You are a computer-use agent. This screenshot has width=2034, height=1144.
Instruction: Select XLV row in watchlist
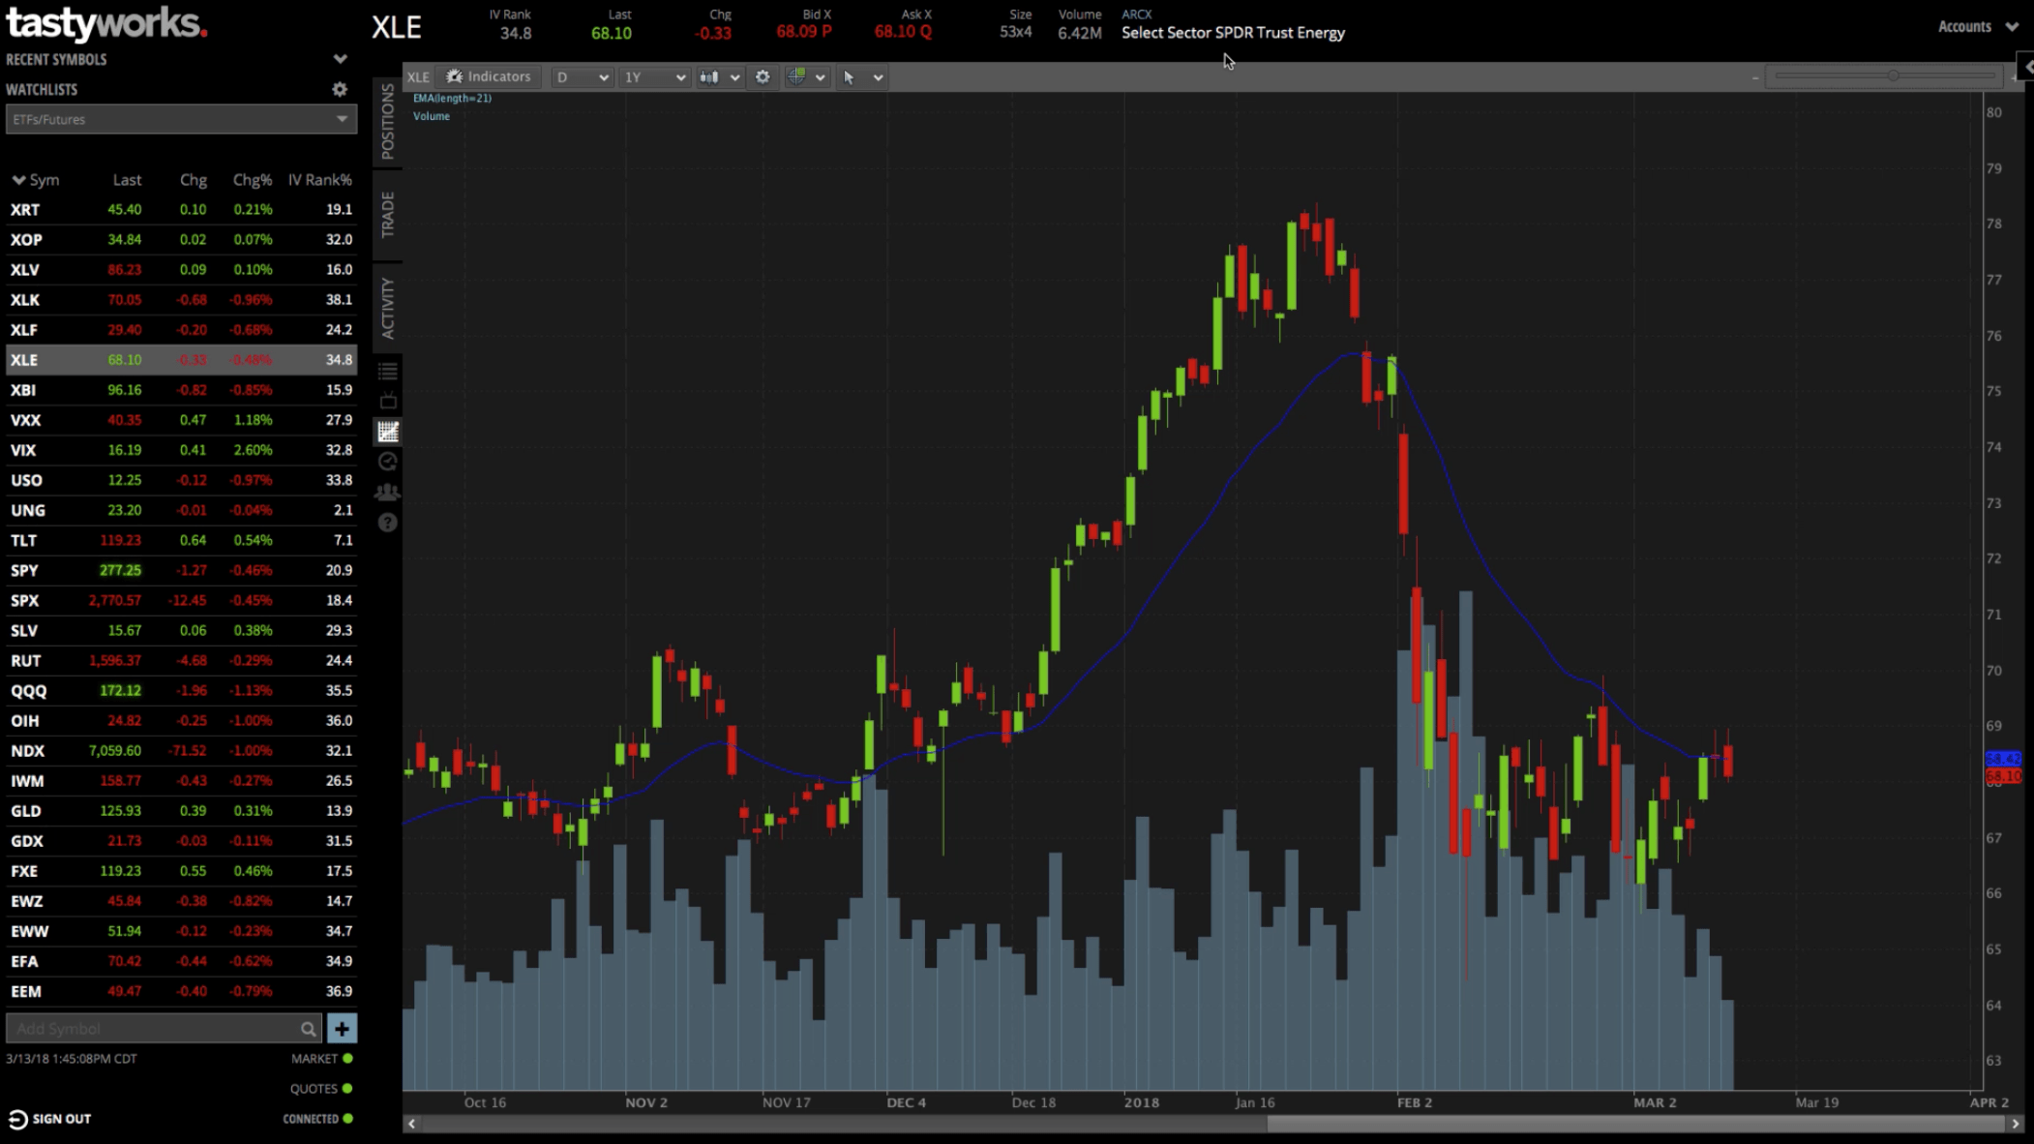(181, 269)
